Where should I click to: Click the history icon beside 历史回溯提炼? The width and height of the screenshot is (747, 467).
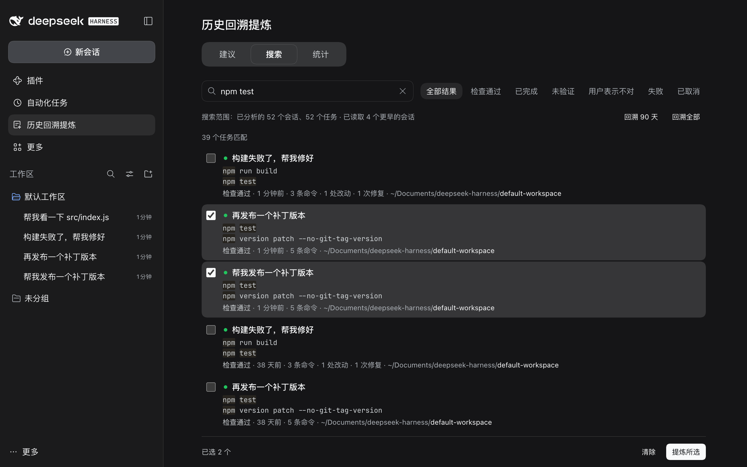pyautogui.click(x=18, y=125)
